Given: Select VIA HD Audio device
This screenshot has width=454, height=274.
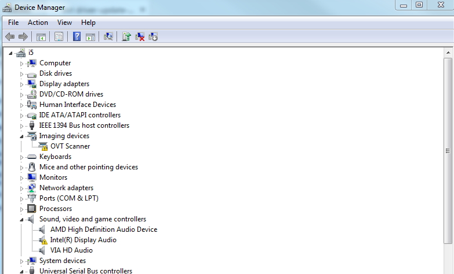Looking at the screenshot, I should click(71, 250).
